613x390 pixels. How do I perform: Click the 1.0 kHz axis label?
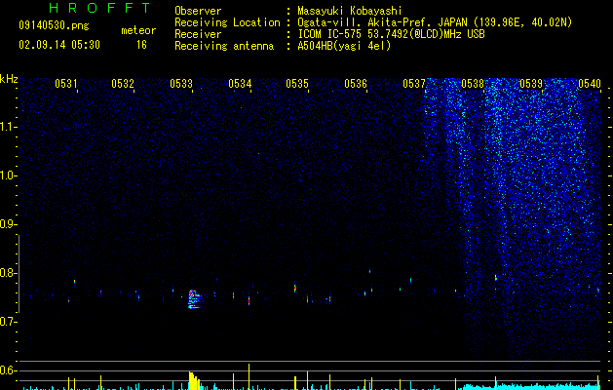tap(8, 175)
